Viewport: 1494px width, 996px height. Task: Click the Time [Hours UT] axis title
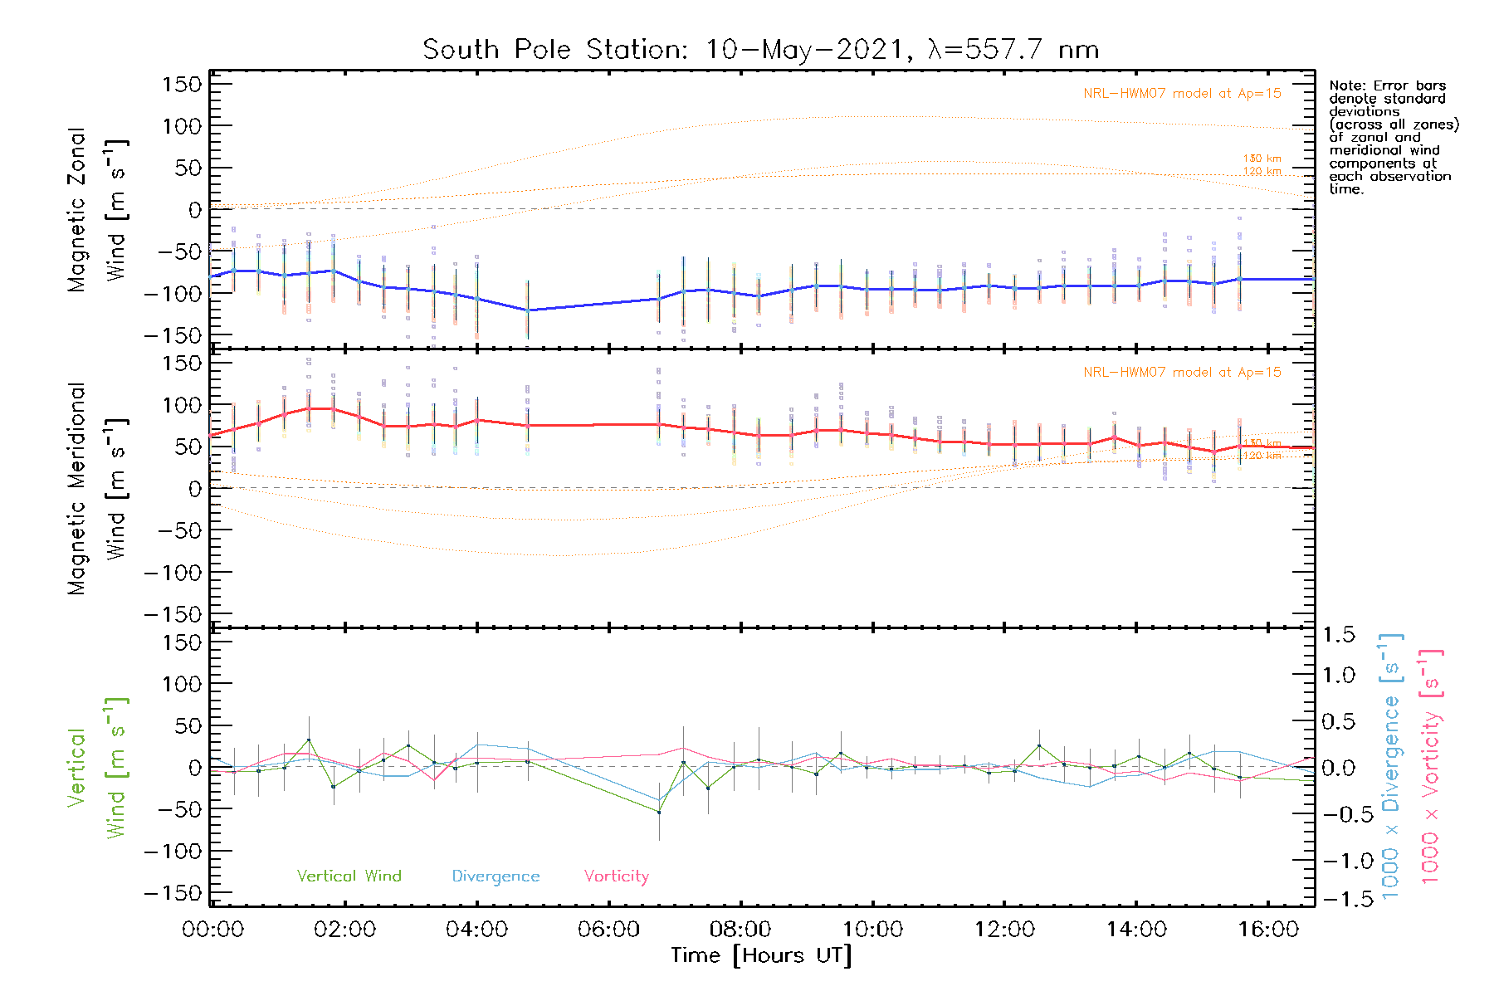760,956
